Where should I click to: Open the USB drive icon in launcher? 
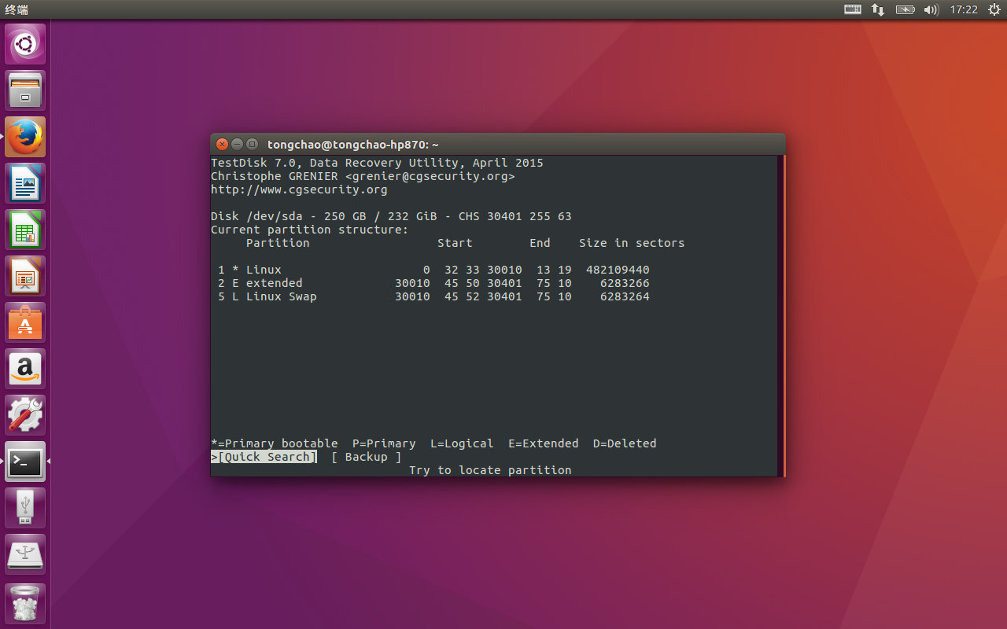pos(25,508)
